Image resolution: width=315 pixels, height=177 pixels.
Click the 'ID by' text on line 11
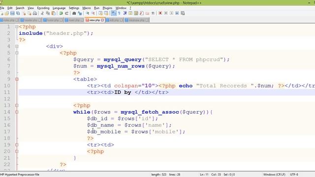pyautogui.click(x=123, y=92)
